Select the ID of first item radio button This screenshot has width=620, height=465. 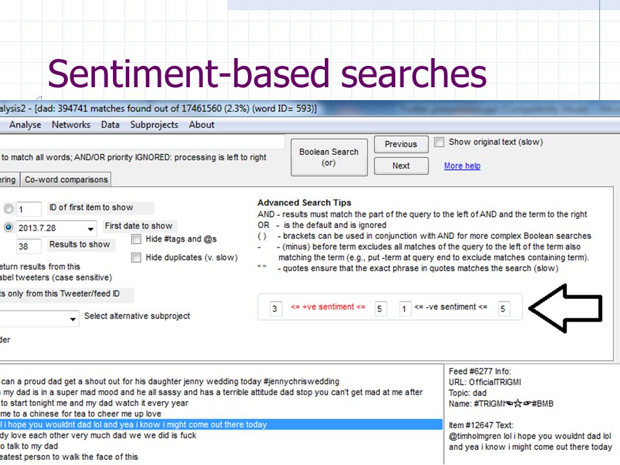(8, 209)
